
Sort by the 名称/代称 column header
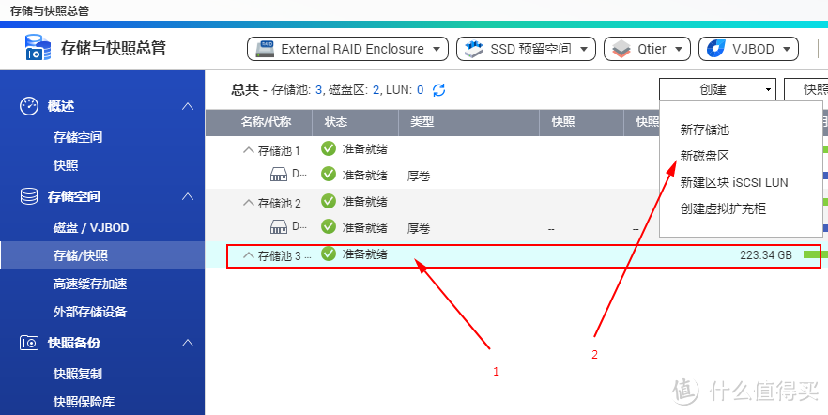click(266, 122)
